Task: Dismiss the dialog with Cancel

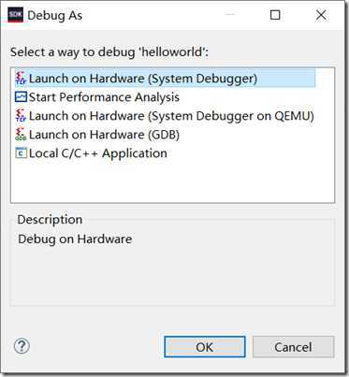Action: (293, 347)
